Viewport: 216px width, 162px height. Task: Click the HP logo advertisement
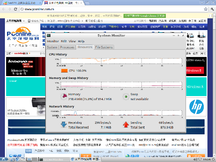click(x=196, y=107)
